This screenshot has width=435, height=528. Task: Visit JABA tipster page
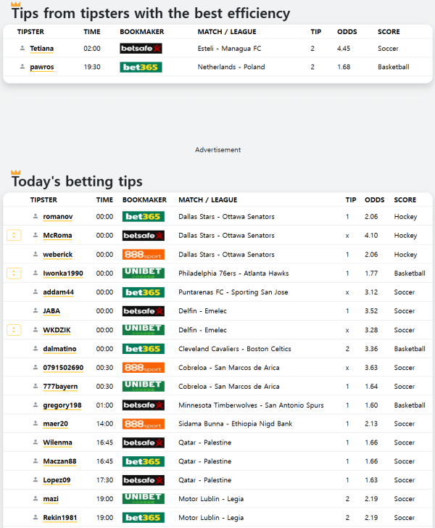tap(51, 311)
